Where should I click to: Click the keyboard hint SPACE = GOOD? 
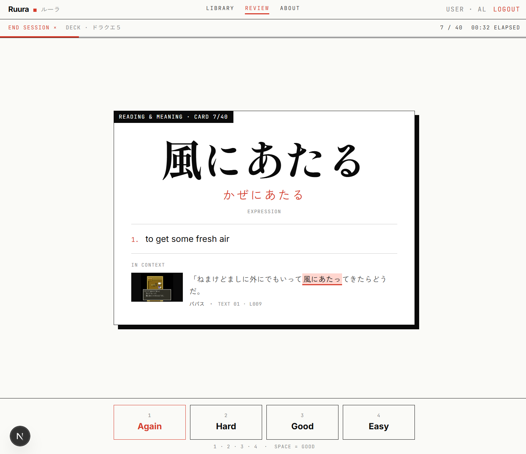294,446
